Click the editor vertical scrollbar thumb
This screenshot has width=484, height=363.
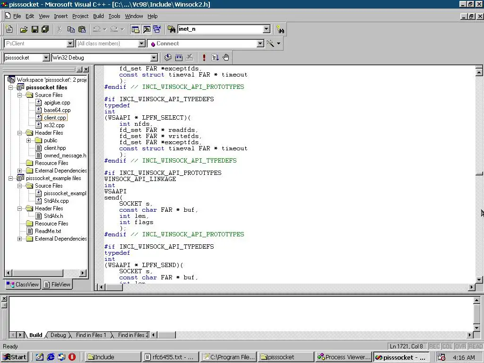(479, 174)
